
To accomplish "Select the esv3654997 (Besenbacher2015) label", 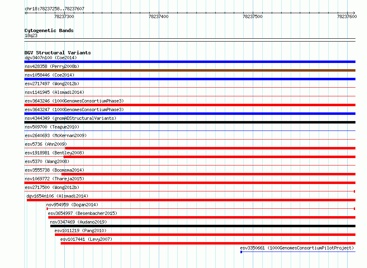I will [82, 213].
